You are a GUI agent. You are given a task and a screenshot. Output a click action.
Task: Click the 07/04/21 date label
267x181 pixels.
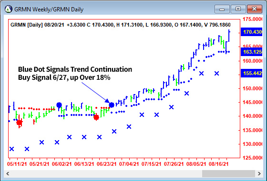pos(129,164)
